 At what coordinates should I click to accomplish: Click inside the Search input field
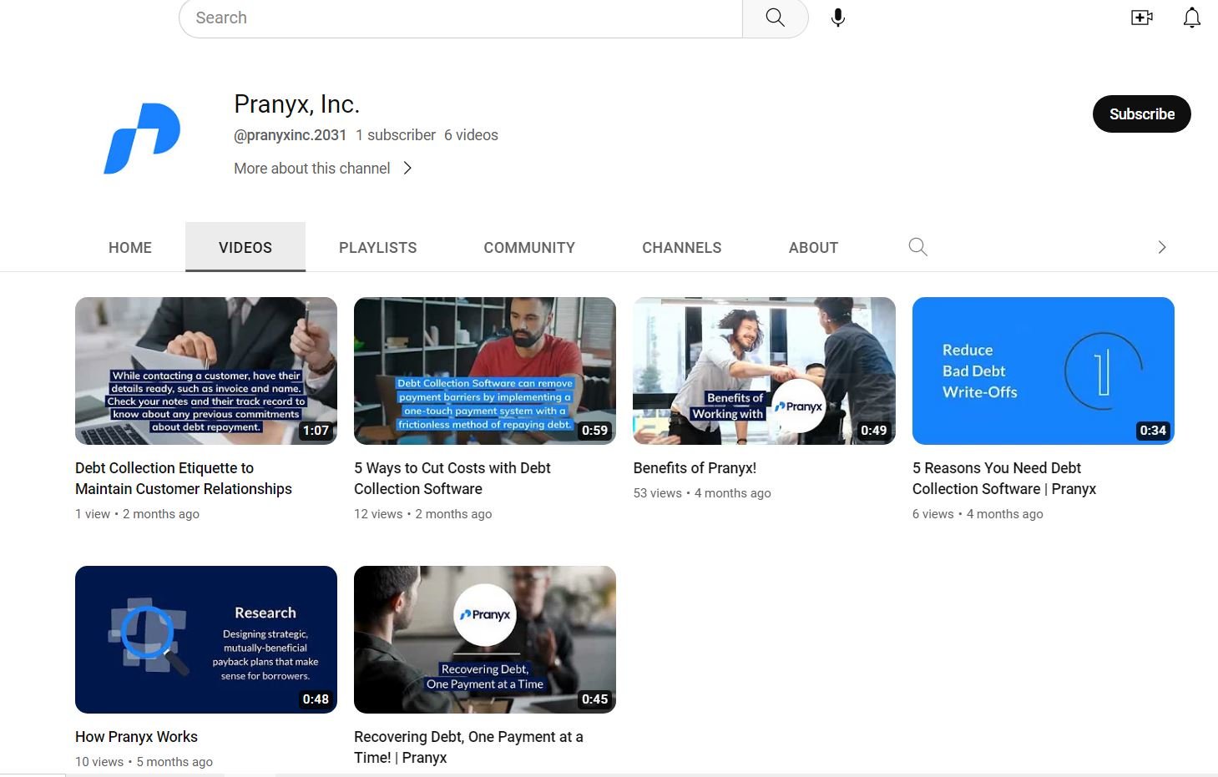click(x=459, y=18)
